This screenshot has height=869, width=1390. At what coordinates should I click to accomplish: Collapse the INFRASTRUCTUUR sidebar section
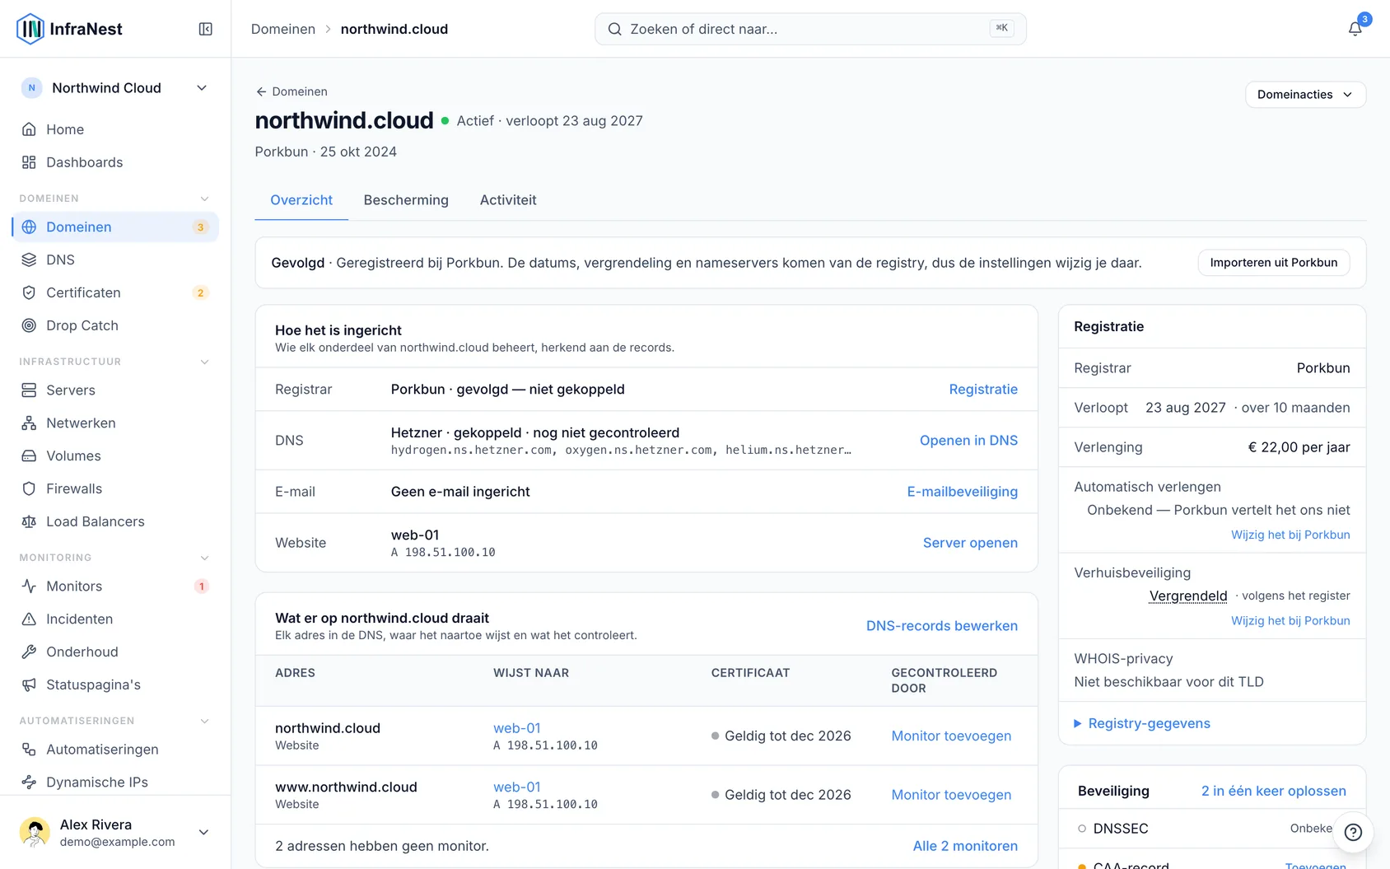(x=205, y=362)
